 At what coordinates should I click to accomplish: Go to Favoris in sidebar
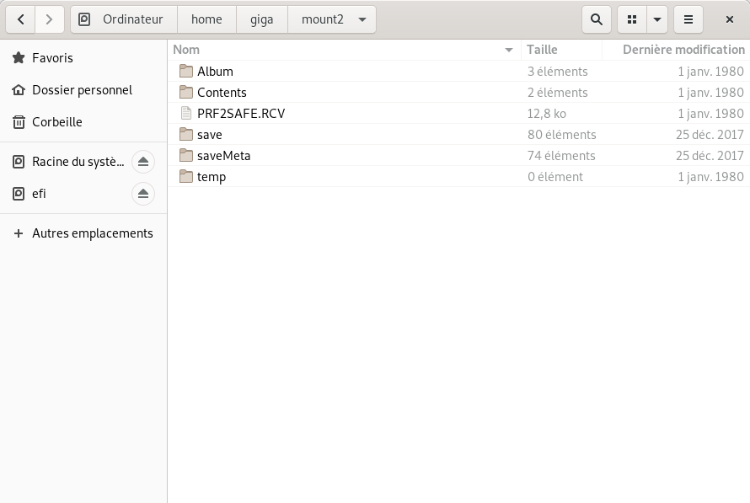click(52, 58)
